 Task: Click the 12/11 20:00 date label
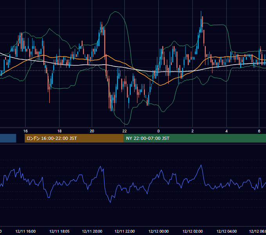pos(92,231)
